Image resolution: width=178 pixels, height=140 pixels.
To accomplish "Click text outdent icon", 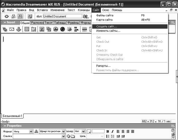I will click(x=118, y=136).
